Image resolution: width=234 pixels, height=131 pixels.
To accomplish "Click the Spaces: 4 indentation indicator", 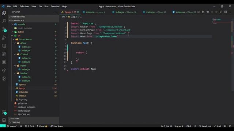I will [179, 126].
